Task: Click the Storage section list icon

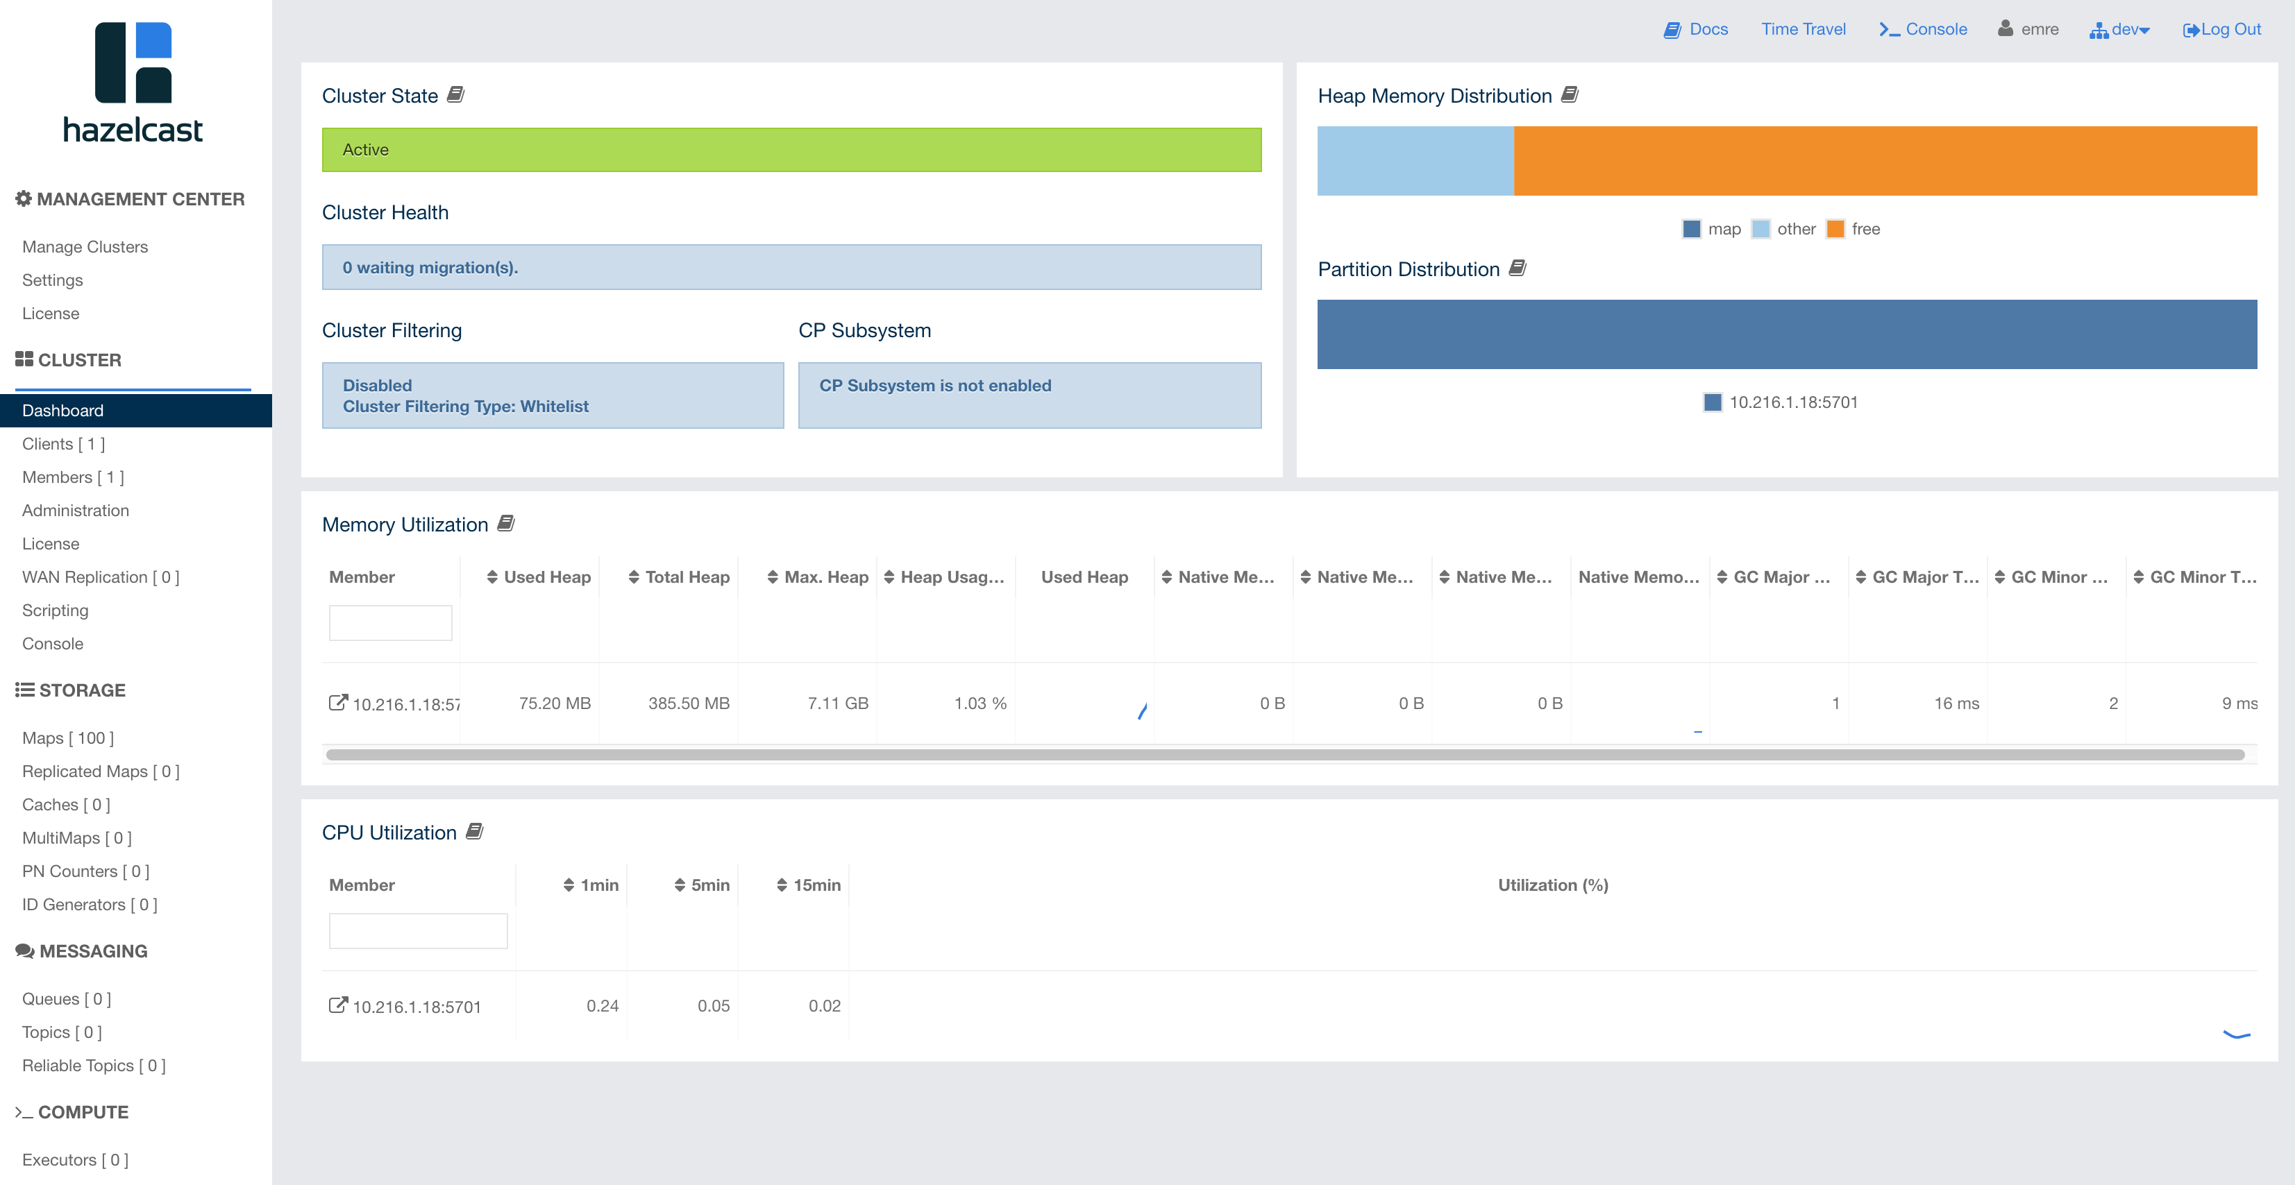Action: coord(25,689)
